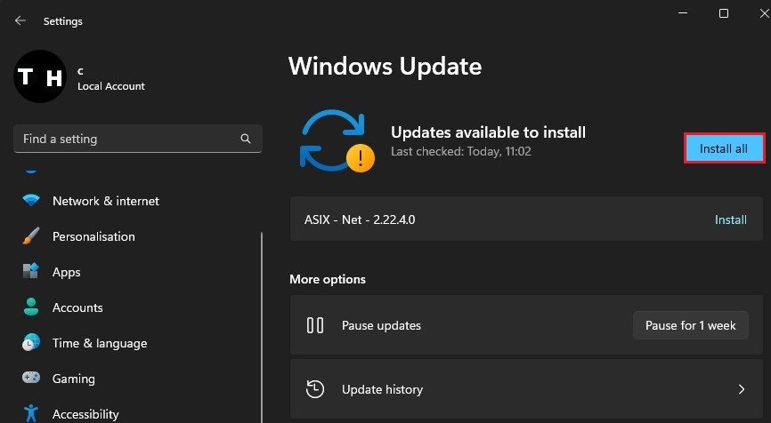Image resolution: width=771 pixels, height=423 pixels.
Task: Go to Time & language settings
Action: pos(100,343)
